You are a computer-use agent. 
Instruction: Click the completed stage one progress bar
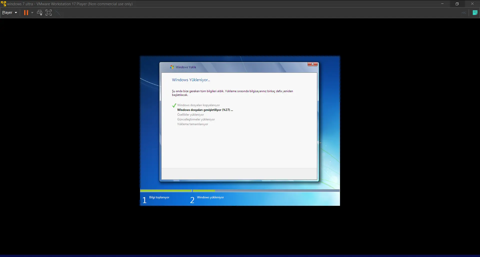(166, 191)
